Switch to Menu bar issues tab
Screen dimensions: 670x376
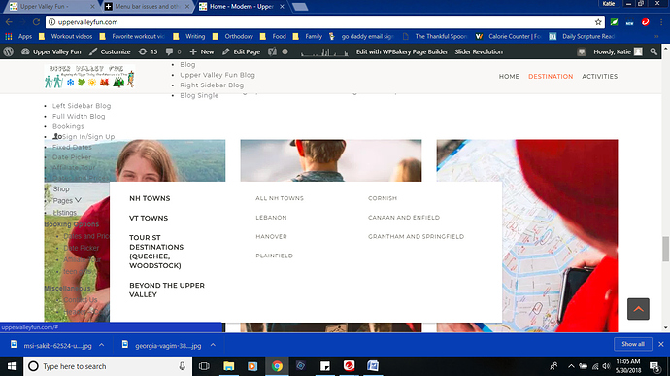tap(148, 7)
